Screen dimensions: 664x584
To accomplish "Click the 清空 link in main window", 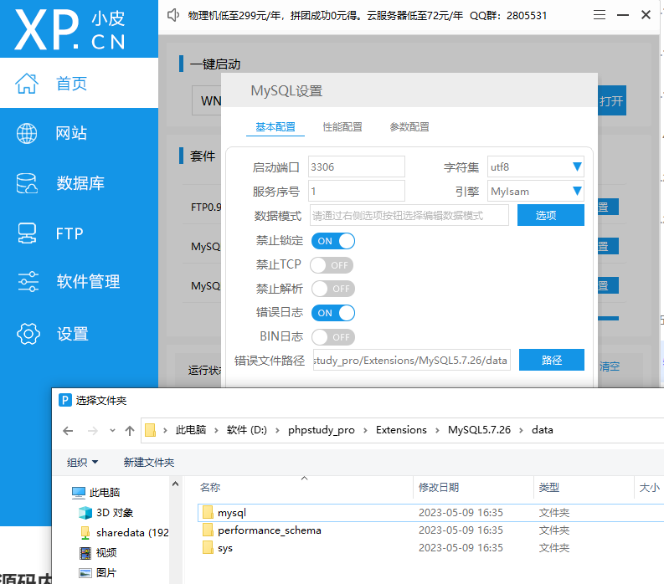I will [610, 366].
